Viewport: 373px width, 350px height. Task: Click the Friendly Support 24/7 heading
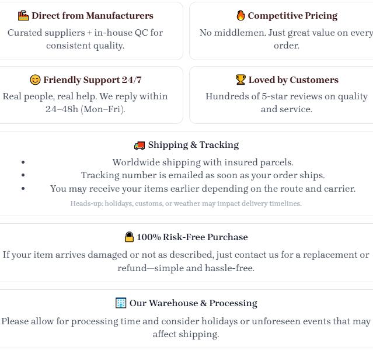click(x=92, y=80)
